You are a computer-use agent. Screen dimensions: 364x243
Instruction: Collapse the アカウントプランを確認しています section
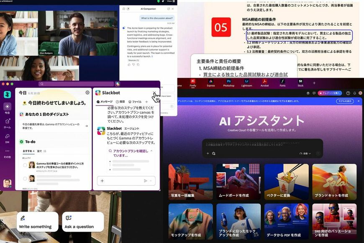[151, 151]
